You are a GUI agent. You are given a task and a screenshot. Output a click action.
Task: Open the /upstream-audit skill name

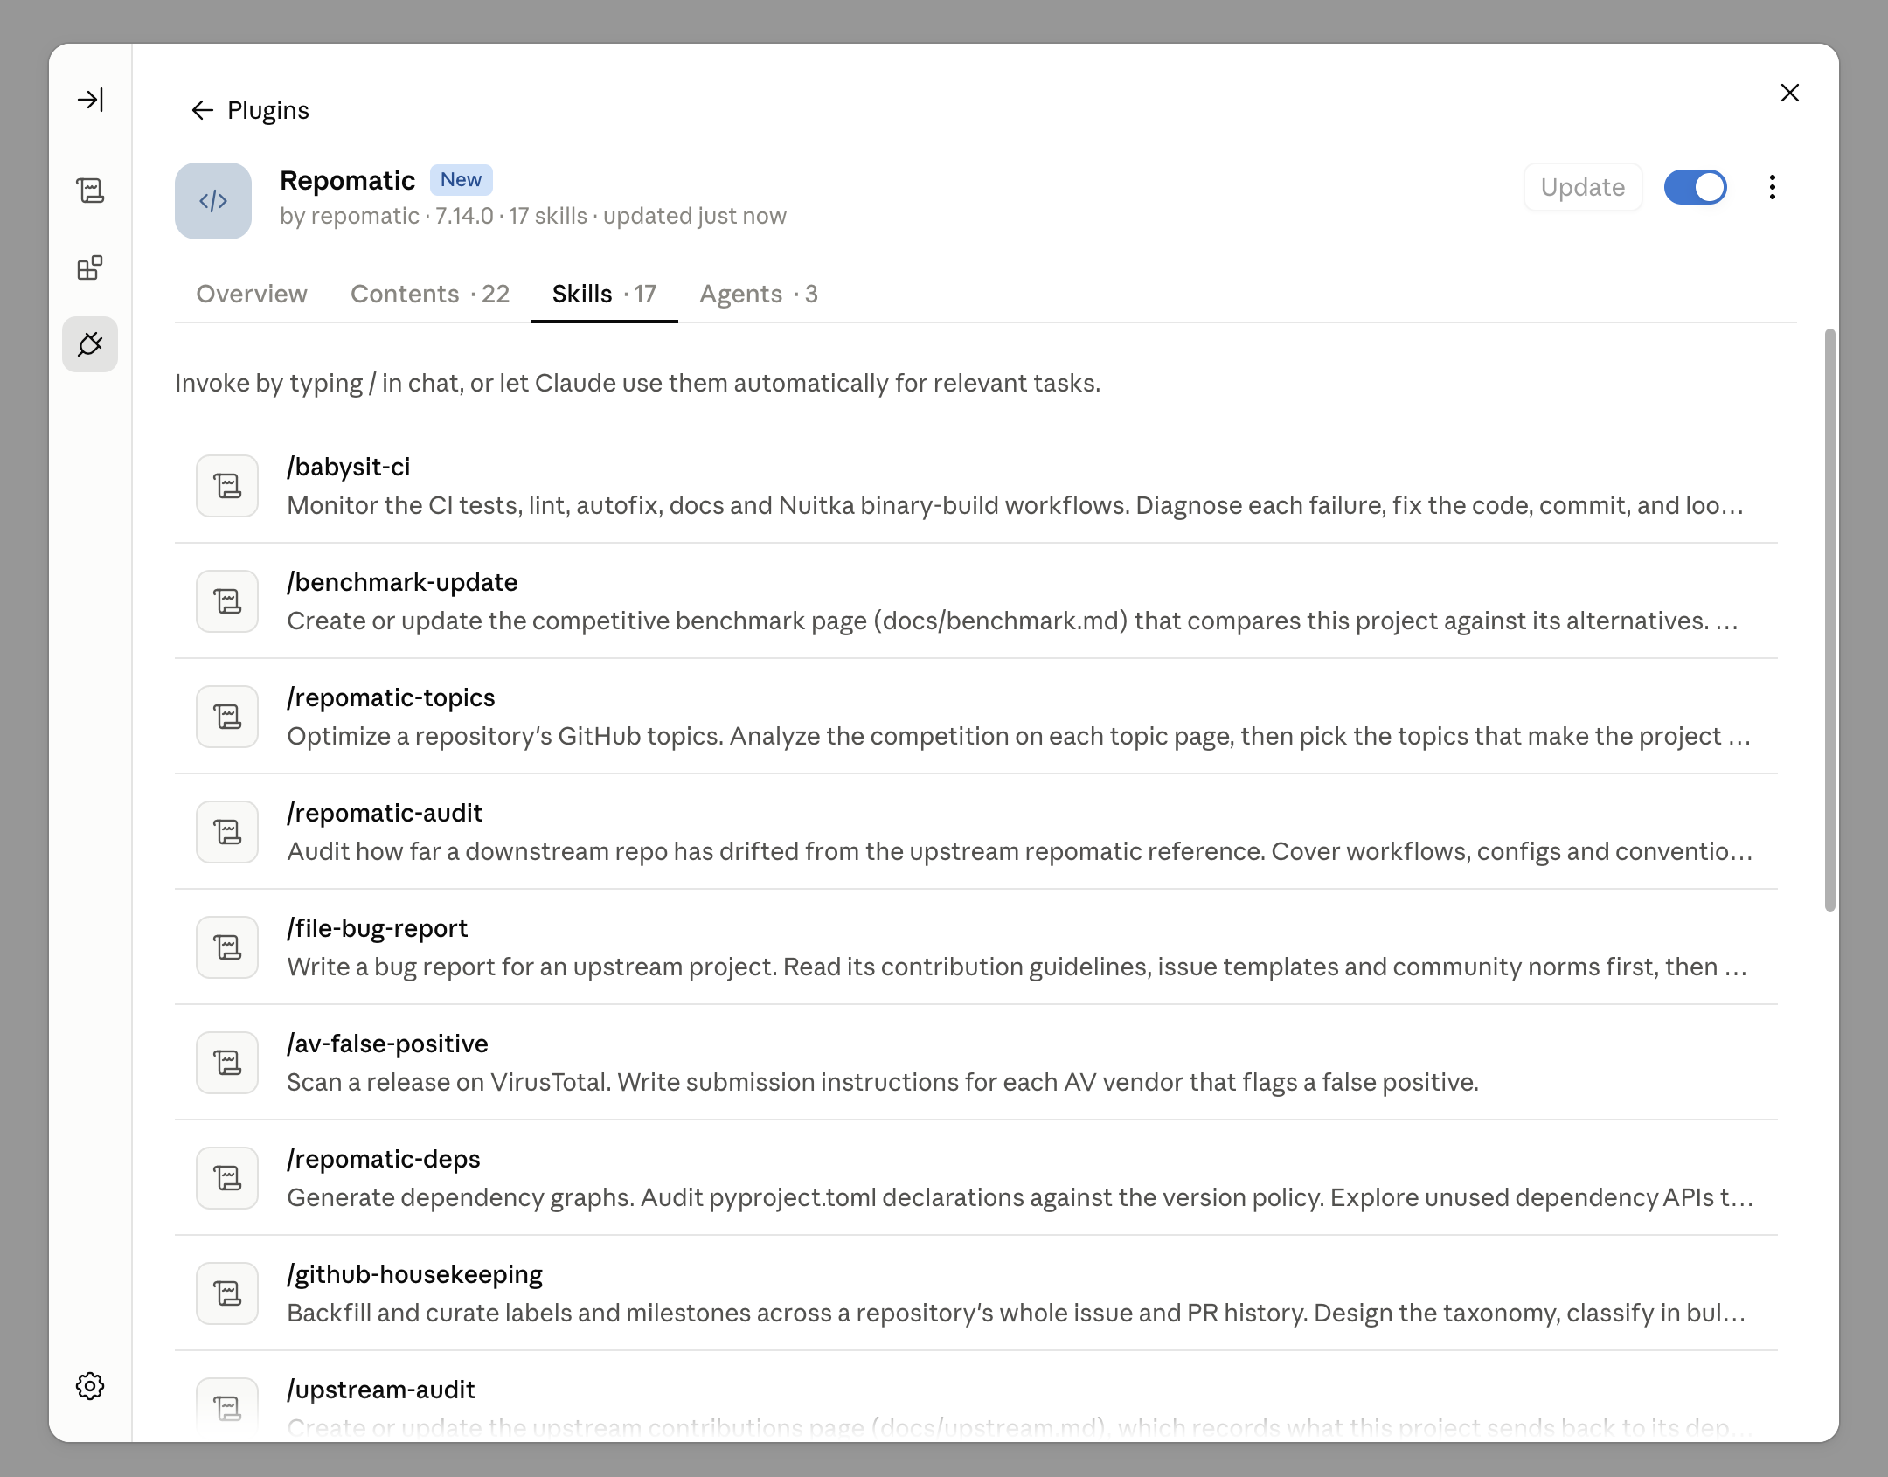pyautogui.click(x=381, y=1390)
